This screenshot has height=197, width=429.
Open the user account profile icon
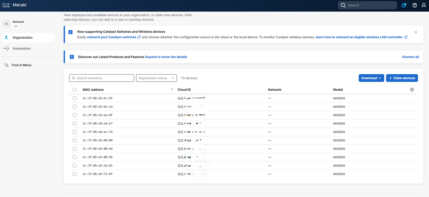click(x=424, y=5)
